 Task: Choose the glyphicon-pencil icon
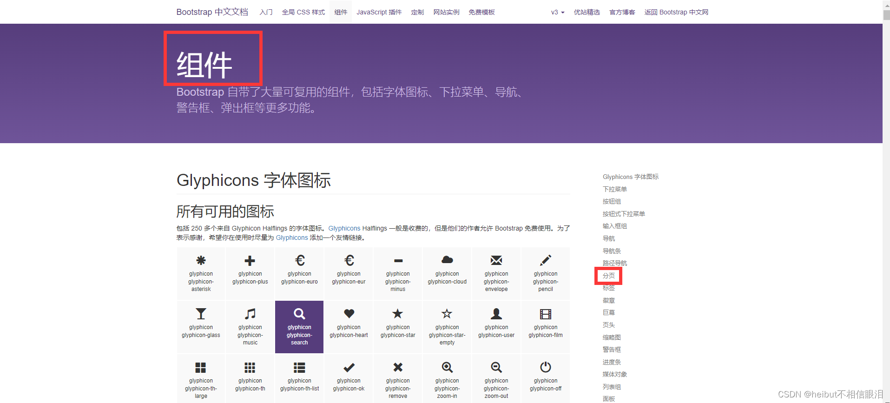click(546, 260)
